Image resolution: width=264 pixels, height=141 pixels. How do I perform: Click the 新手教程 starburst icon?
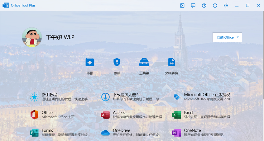(34, 97)
